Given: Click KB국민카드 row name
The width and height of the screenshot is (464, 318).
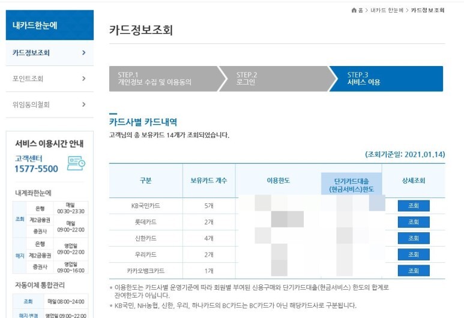Looking at the screenshot, I should click(146, 206).
